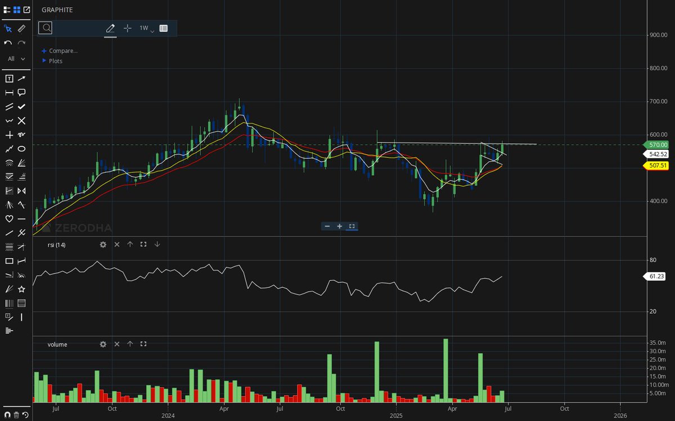Viewport: 675px width, 421px height.
Task: Remove the rsi (14) study
Action: tap(117, 244)
